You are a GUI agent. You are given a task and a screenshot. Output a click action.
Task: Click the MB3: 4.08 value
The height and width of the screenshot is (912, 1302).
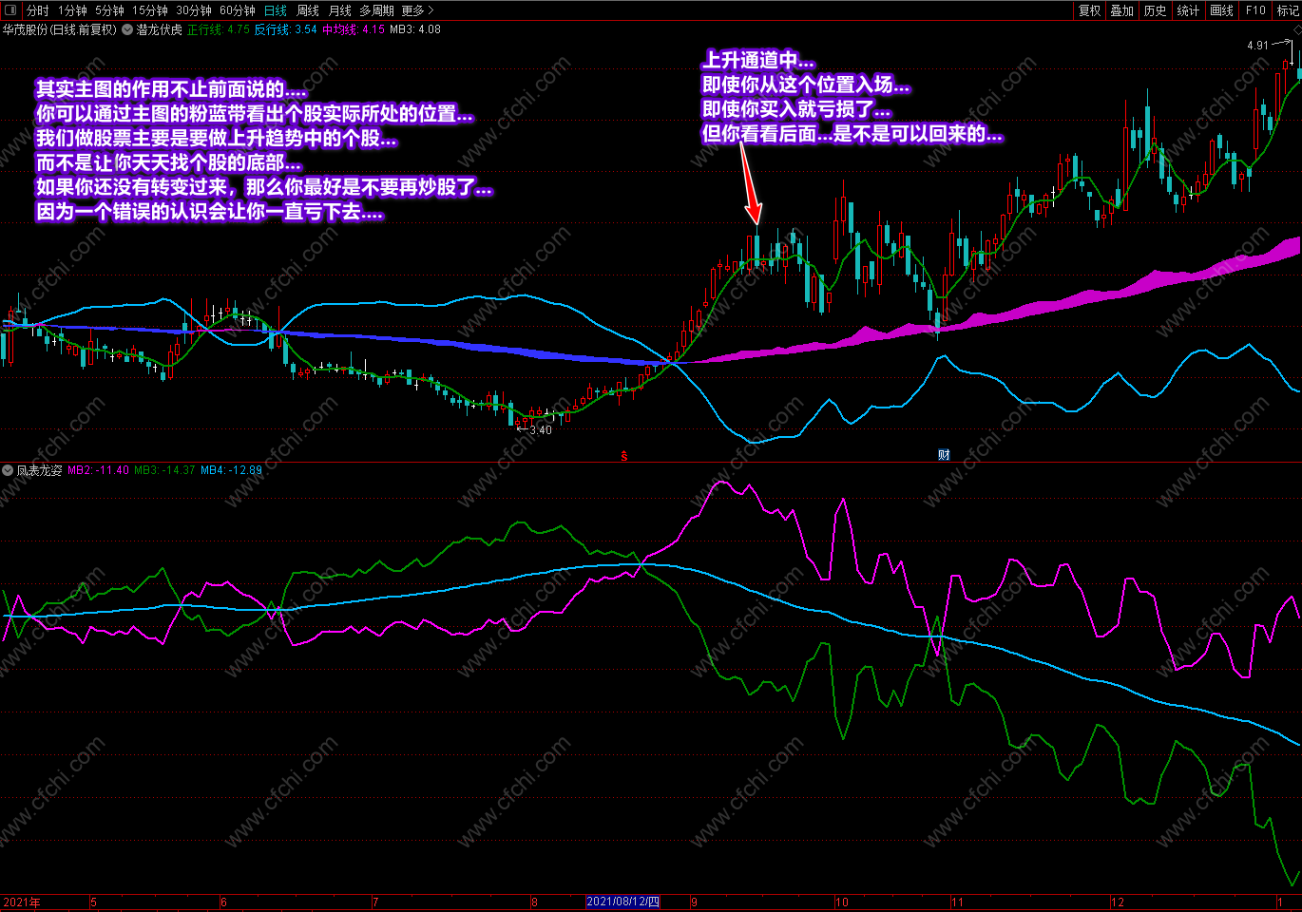(x=415, y=29)
